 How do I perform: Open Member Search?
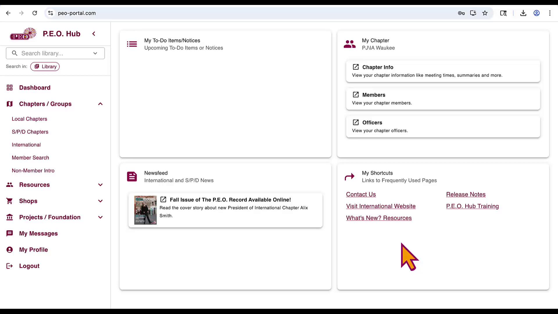[x=31, y=158]
